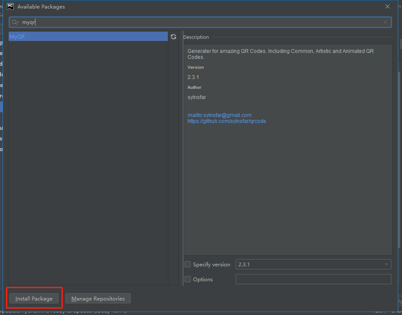
Task: Click the Author label in description
Action: pos(194,87)
